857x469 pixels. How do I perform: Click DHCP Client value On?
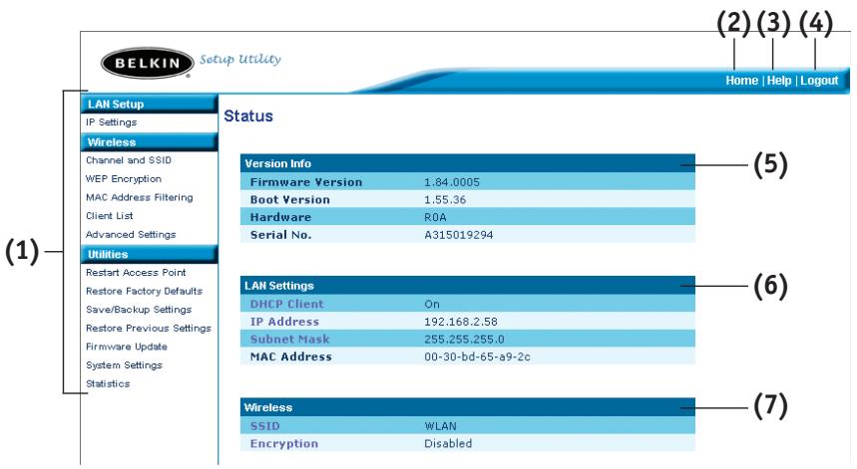click(432, 304)
